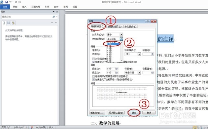Choose 7 级 in outline level list
The width and height of the screenshot is (208, 129).
[114, 57]
